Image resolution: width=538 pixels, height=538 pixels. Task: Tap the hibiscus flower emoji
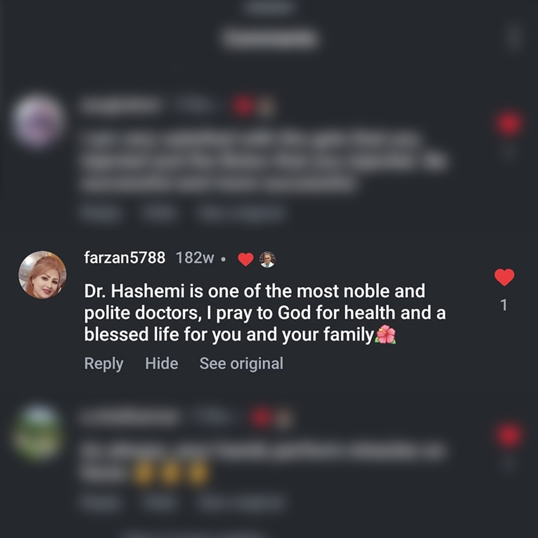tap(385, 335)
